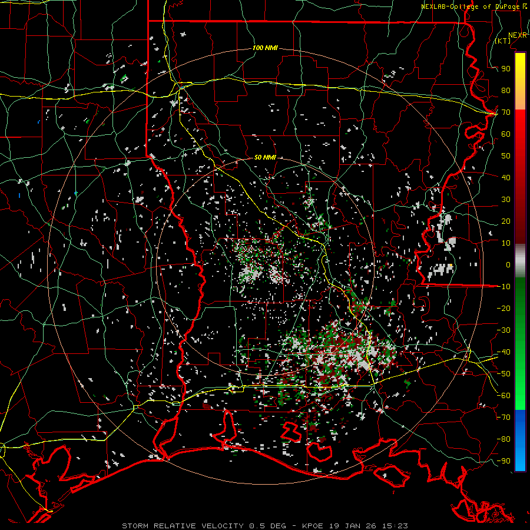Click the 70 value on velocity scale
Image resolution: width=530 pixels, height=530 pixels.
pyautogui.click(x=506, y=112)
